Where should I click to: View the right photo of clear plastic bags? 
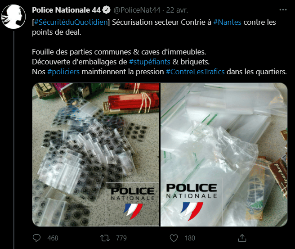point(224,154)
